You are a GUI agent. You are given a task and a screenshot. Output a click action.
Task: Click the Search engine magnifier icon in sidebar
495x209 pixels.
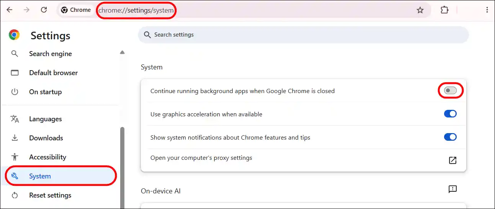click(x=15, y=54)
